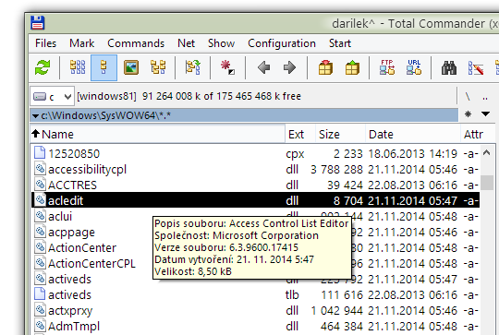Viewport: 499px width, 335px height.
Task: Open the Mark menu
Action: [x=82, y=43]
